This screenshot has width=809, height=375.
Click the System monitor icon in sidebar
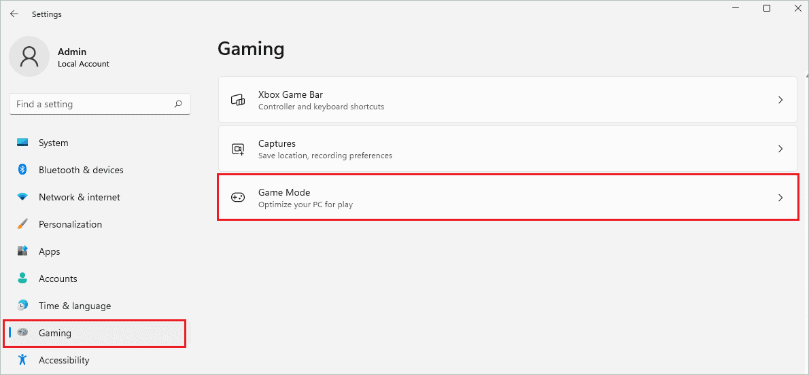[x=22, y=143]
